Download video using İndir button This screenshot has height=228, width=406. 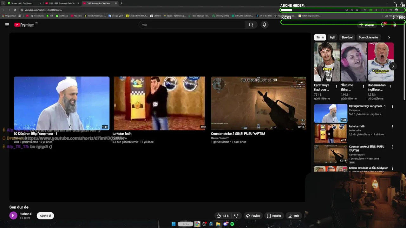[293, 216]
